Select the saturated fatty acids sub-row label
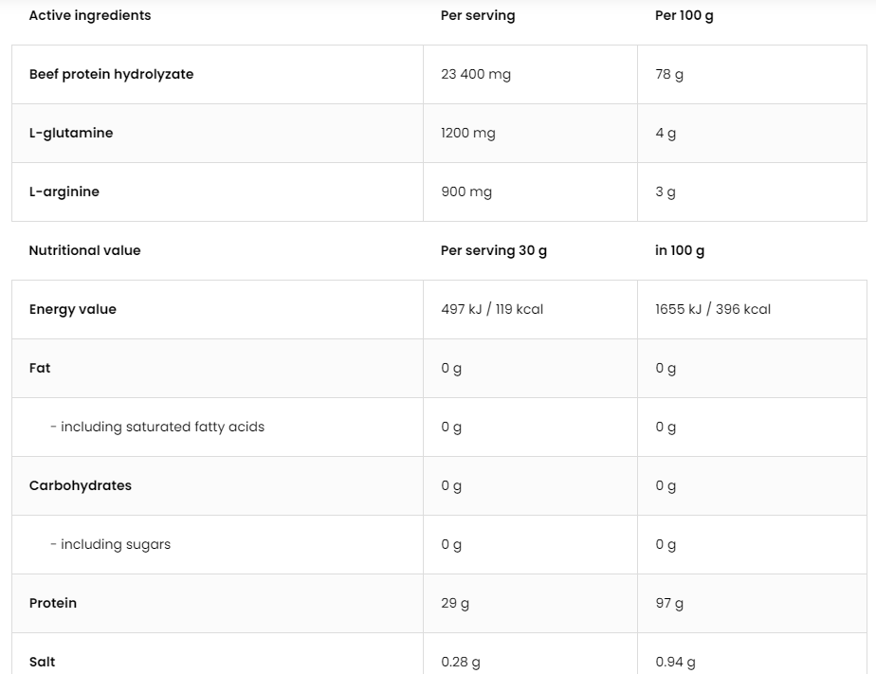This screenshot has height=674, width=876. pyautogui.click(x=157, y=427)
